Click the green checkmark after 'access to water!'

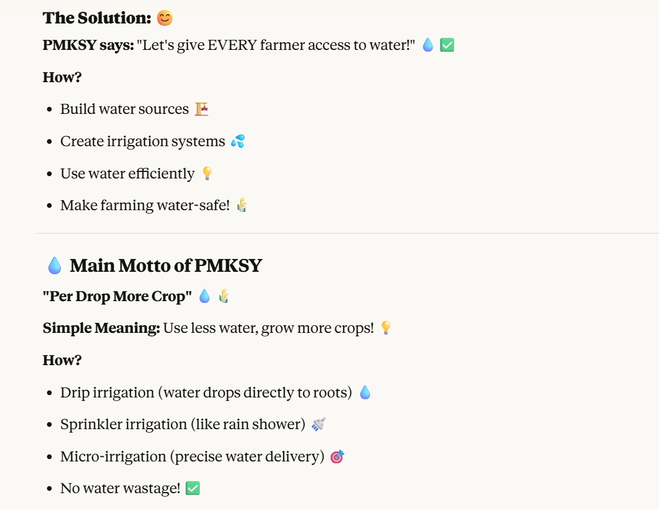(x=447, y=45)
